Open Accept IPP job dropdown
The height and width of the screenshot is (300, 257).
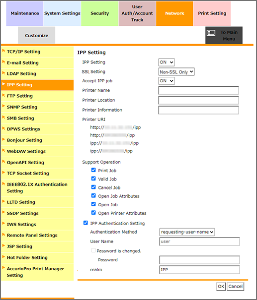click(x=167, y=81)
